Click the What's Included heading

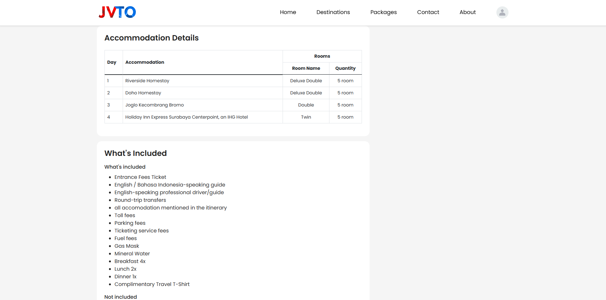[135, 153]
